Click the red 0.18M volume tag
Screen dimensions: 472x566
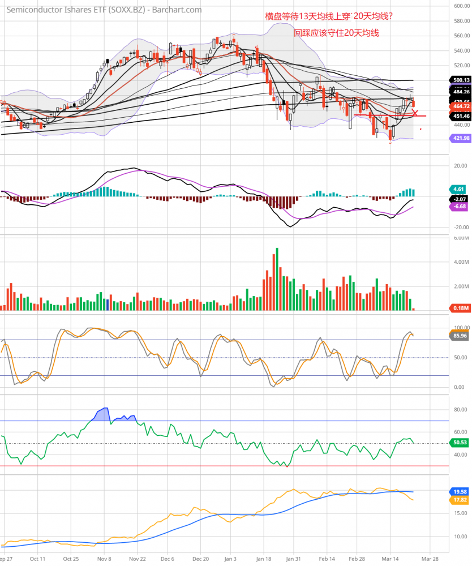pos(459,307)
